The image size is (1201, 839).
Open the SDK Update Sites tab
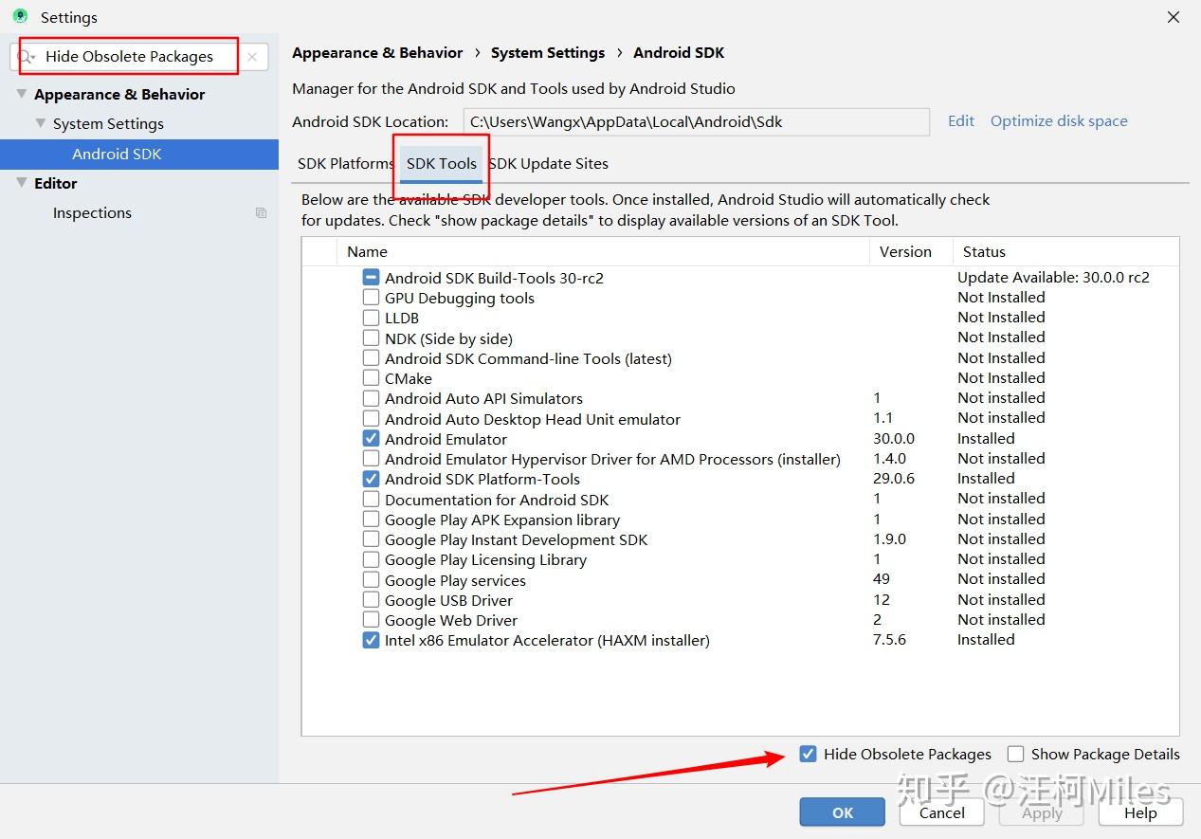click(549, 163)
